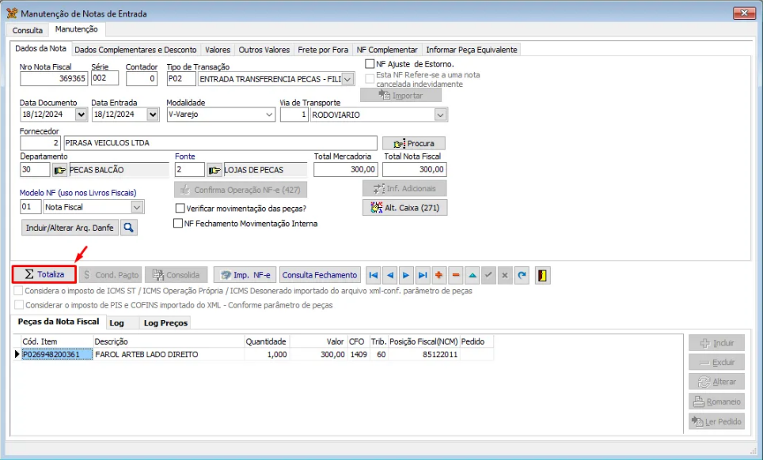Open Data Documento date picker arrow
The height and width of the screenshot is (460, 763).
pyautogui.click(x=82, y=115)
